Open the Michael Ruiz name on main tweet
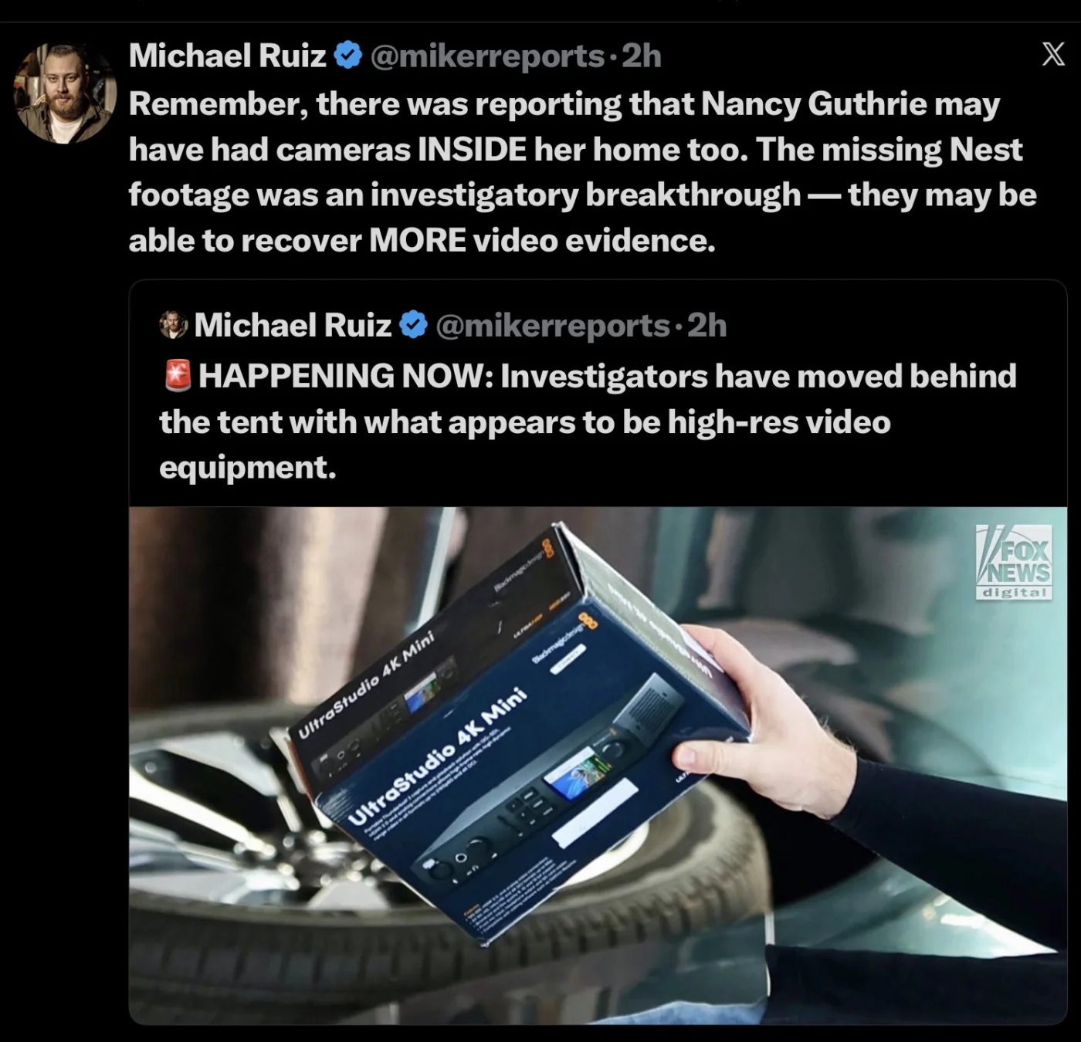 point(228,56)
